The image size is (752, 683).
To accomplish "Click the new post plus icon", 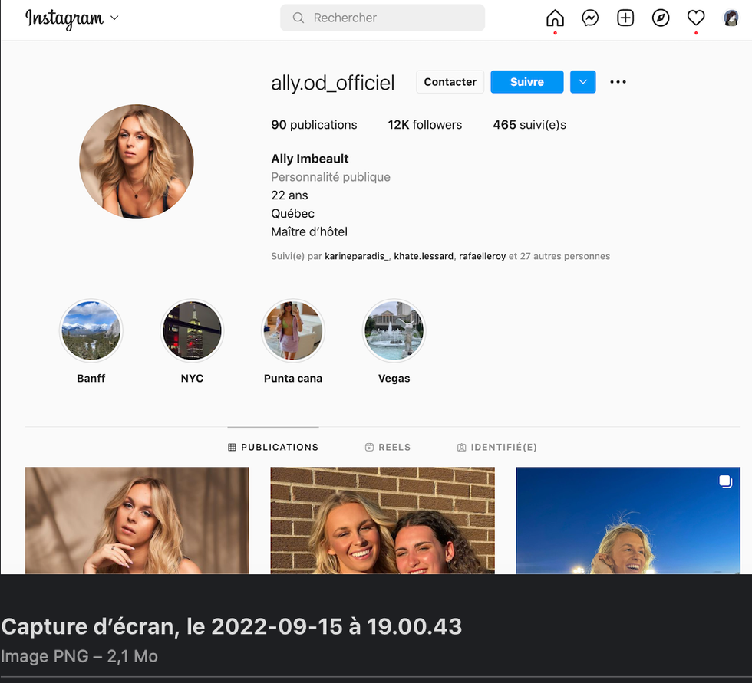I will (625, 18).
